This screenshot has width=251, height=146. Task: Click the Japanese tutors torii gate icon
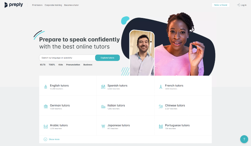(x=103, y=126)
